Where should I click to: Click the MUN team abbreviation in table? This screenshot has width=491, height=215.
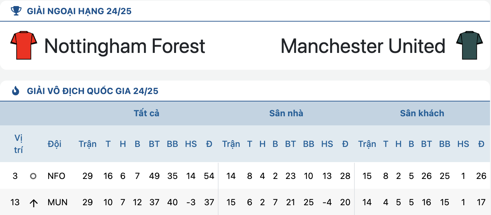pyautogui.click(x=58, y=203)
